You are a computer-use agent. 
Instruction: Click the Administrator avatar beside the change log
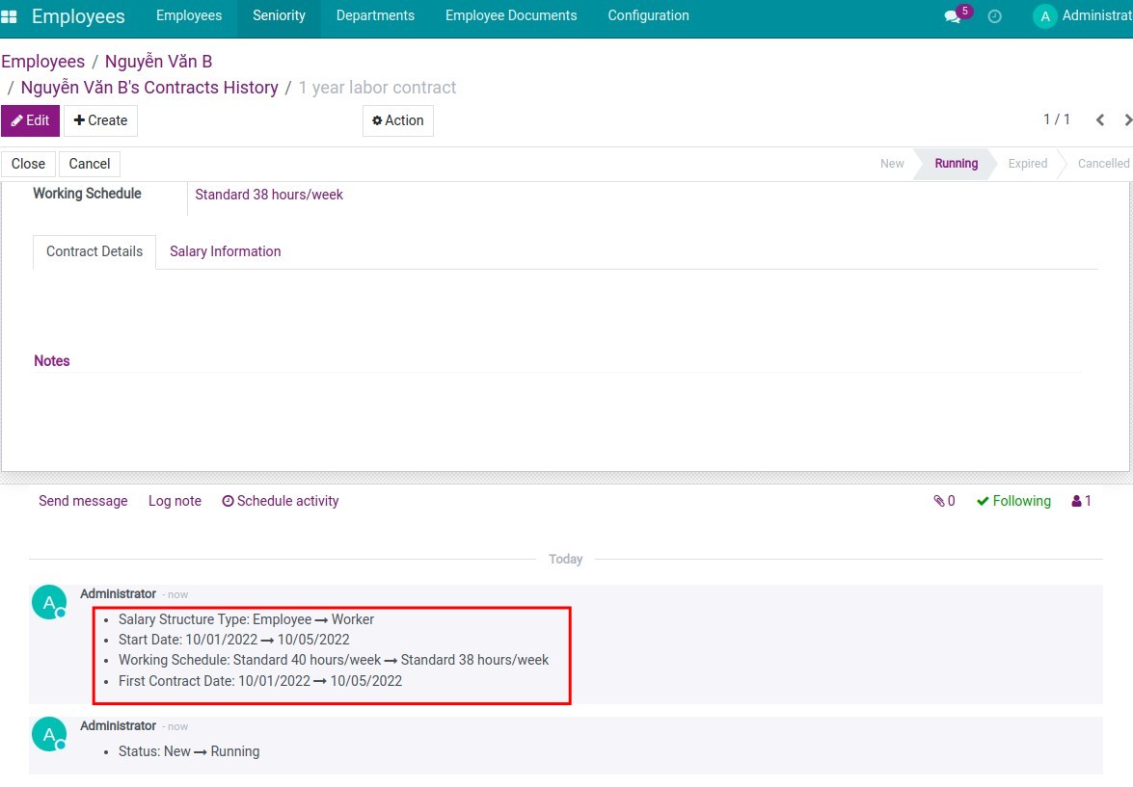(49, 601)
